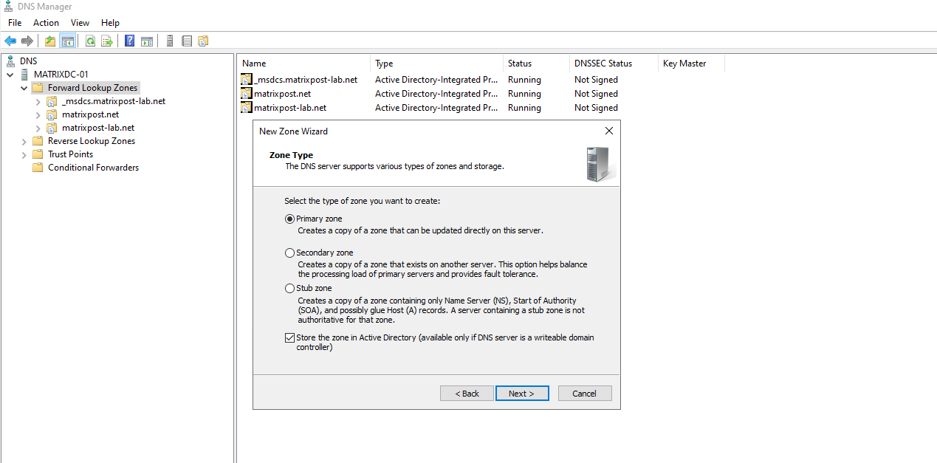Screen dimensions: 937x463
Task: Expand the _msdcs.matrixpost-lab.net tree node
Action: (x=38, y=101)
